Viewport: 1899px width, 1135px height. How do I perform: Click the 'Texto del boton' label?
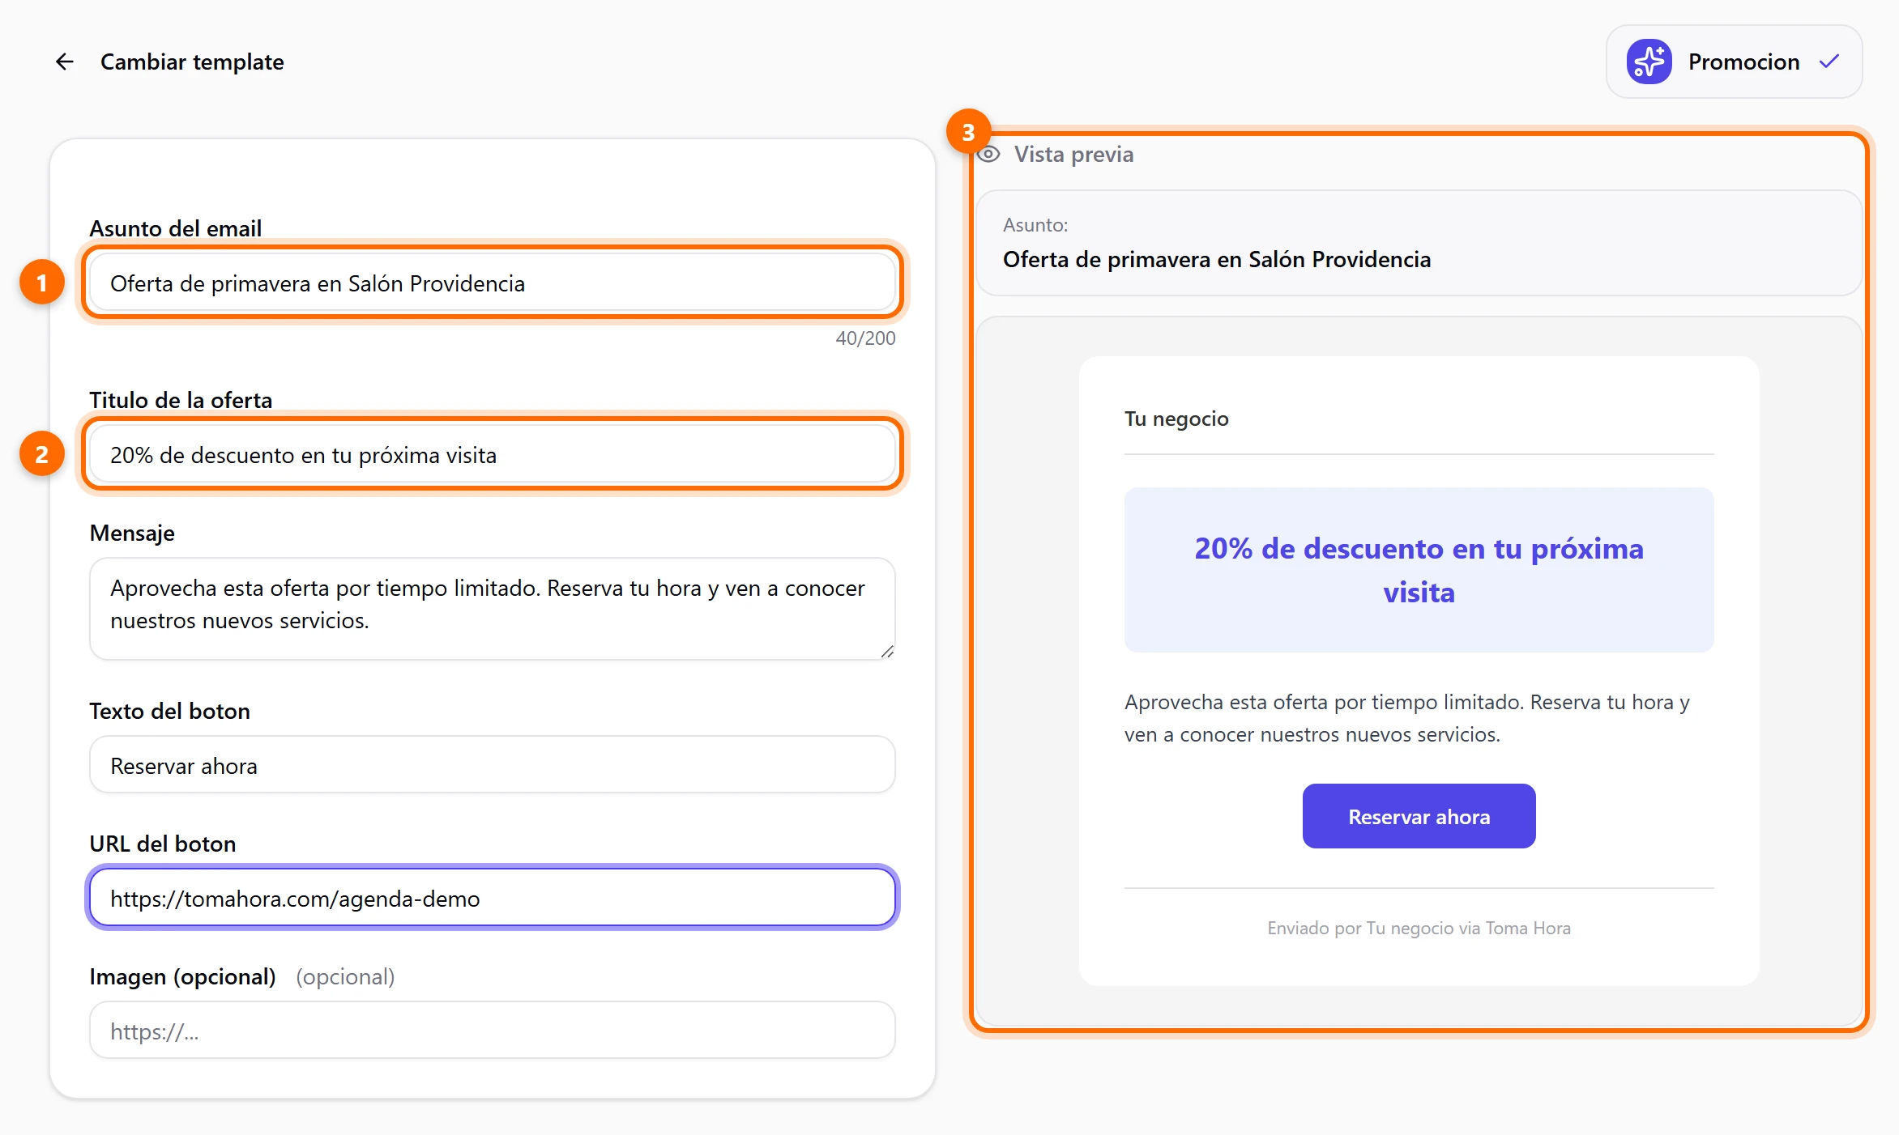[x=170, y=711]
